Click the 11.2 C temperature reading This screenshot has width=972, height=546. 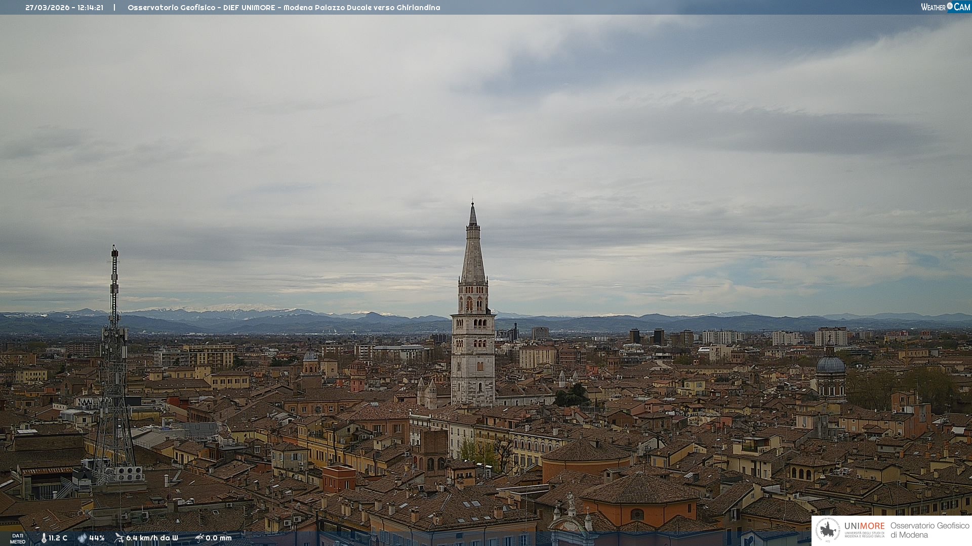pyautogui.click(x=58, y=538)
